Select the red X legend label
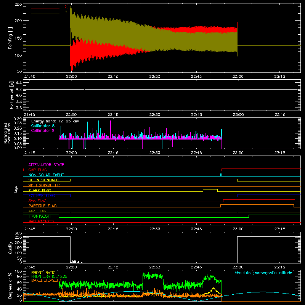The image size is (305, 305). tap(66, 7)
